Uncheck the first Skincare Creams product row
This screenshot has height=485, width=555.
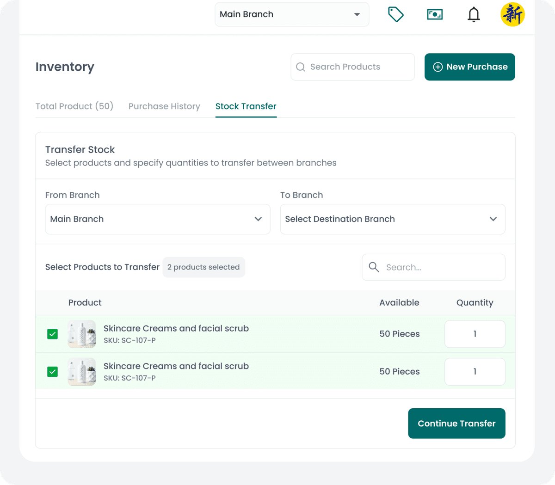52,334
